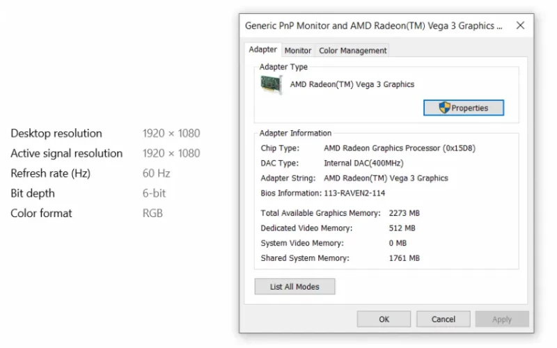This screenshot has height=348, width=557.
Task: Cancel the dialog
Action: tap(443, 319)
